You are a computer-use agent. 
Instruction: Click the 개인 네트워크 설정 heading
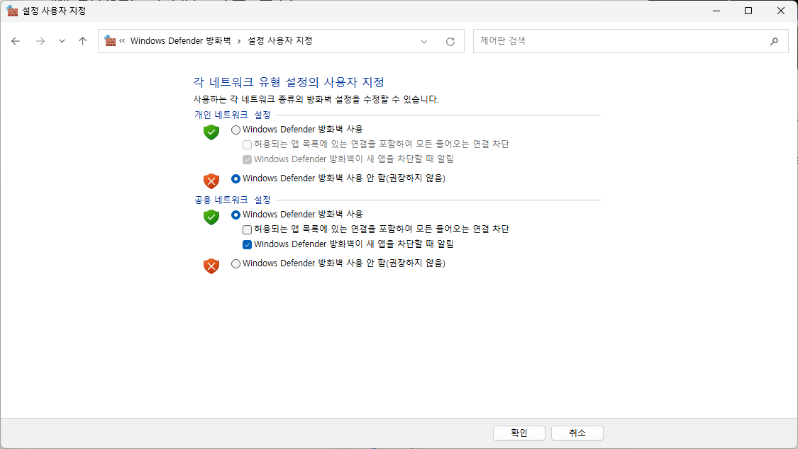coord(233,115)
